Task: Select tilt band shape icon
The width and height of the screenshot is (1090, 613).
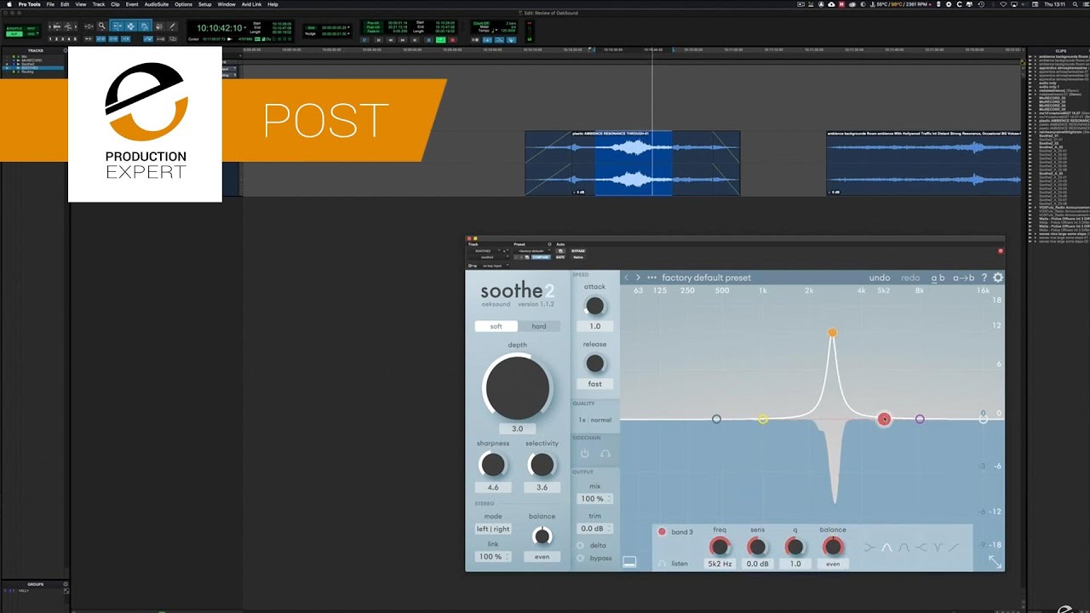Action: (x=953, y=547)
